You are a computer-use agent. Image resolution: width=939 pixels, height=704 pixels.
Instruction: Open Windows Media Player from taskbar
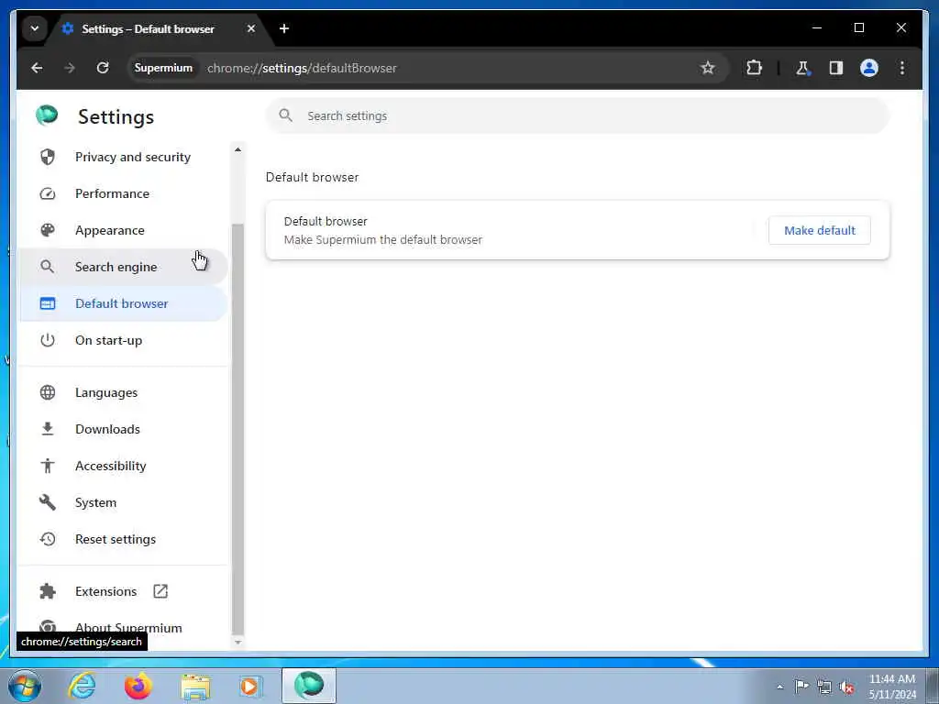[250, 686]
